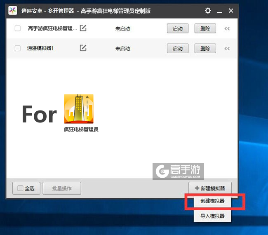
Task: Click the app logo in title bar
Action: click(x=13, y=11)
